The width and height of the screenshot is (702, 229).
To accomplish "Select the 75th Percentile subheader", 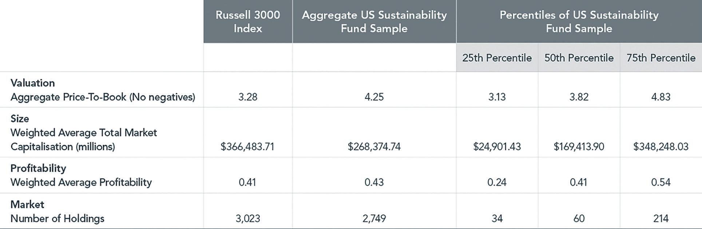I will pos(661,58).
